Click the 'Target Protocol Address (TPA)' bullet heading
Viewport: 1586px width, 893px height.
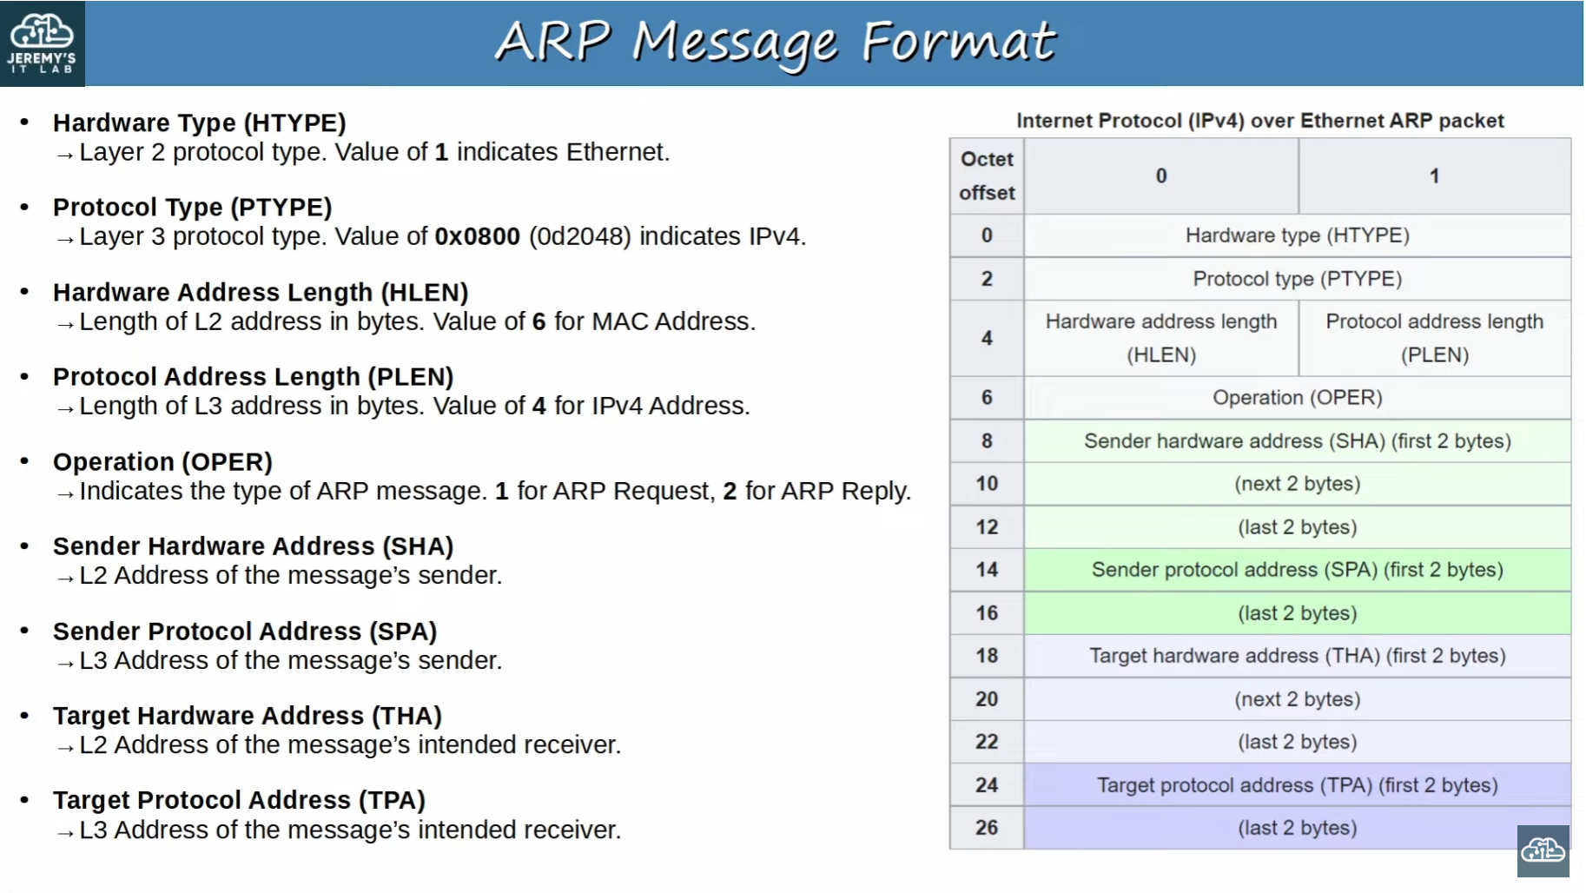[x=239, y=799]
